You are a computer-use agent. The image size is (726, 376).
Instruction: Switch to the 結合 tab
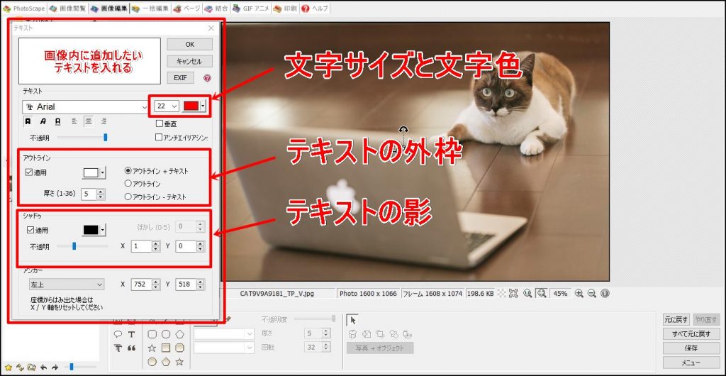(x=216, y=9)
